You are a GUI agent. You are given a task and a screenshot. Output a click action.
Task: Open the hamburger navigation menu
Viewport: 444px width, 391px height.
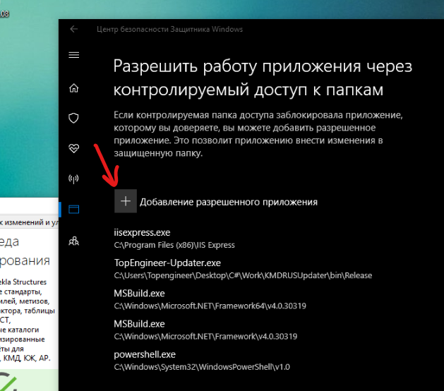point(73,55)
